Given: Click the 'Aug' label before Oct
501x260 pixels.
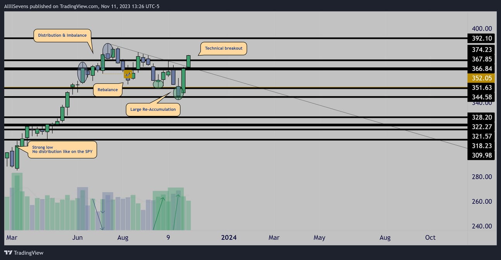Looking at the screenshot, I should [385, 238].
